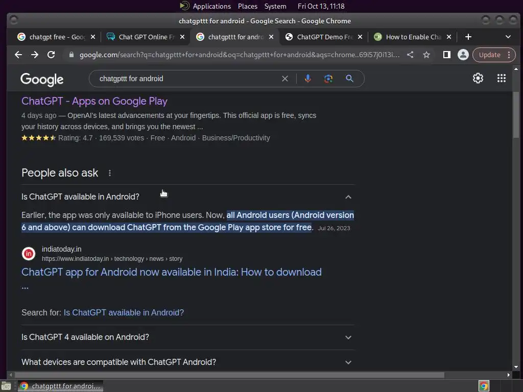Screen dimensions: 523x392
Task: Share this page using the share icon
Action: (x=410, y=55)
